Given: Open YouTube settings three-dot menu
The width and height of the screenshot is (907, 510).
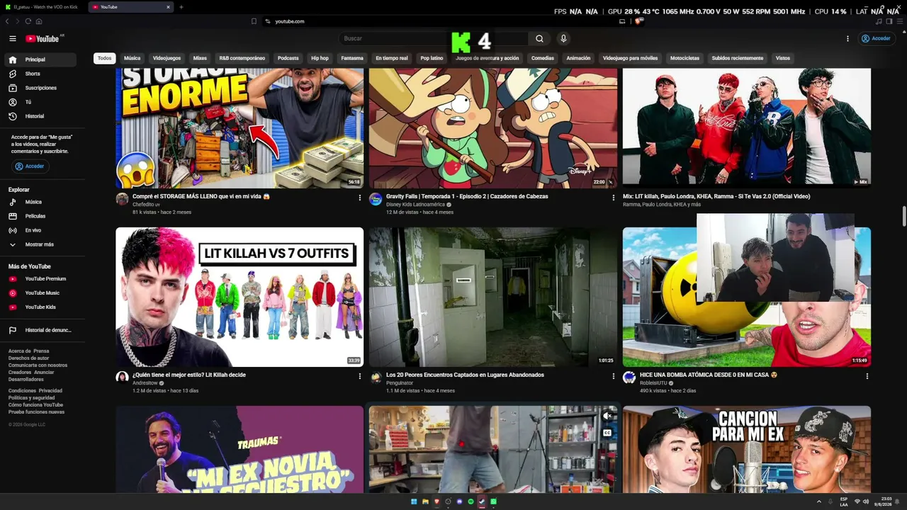Looking at the screenshot, I should 847,38.
